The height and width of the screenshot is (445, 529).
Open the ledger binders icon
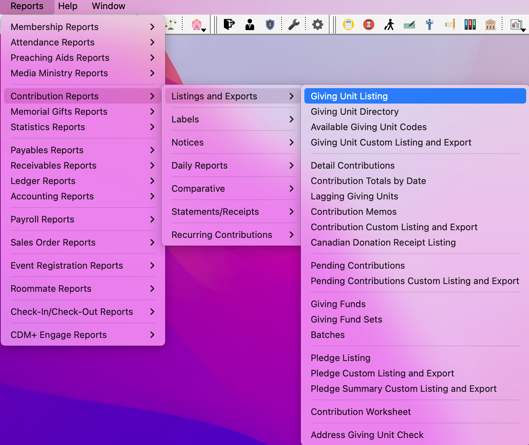tap(470, 24)
